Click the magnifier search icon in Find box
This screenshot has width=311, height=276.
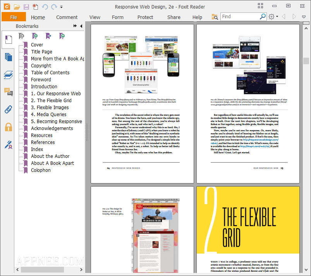click(x=263, y=17)
